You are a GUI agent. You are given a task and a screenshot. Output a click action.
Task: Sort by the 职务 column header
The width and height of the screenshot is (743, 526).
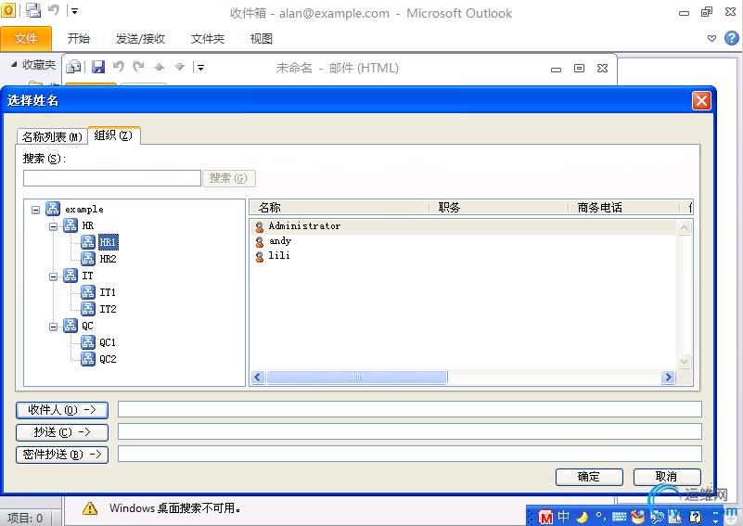point(498,207)
